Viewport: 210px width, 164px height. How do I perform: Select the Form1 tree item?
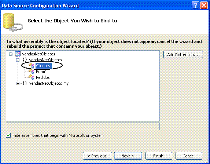click(41, 72)
